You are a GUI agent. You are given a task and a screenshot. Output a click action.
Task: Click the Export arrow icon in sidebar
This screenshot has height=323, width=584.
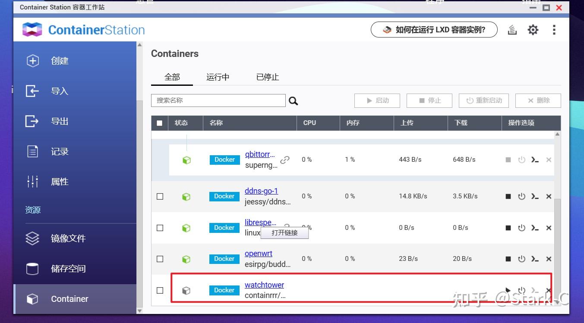pos(32,121)
